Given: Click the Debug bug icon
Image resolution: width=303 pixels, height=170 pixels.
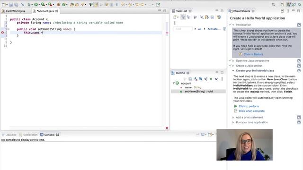Looking at the screenshot, I should pyautogui.click(x=29, y=4).
